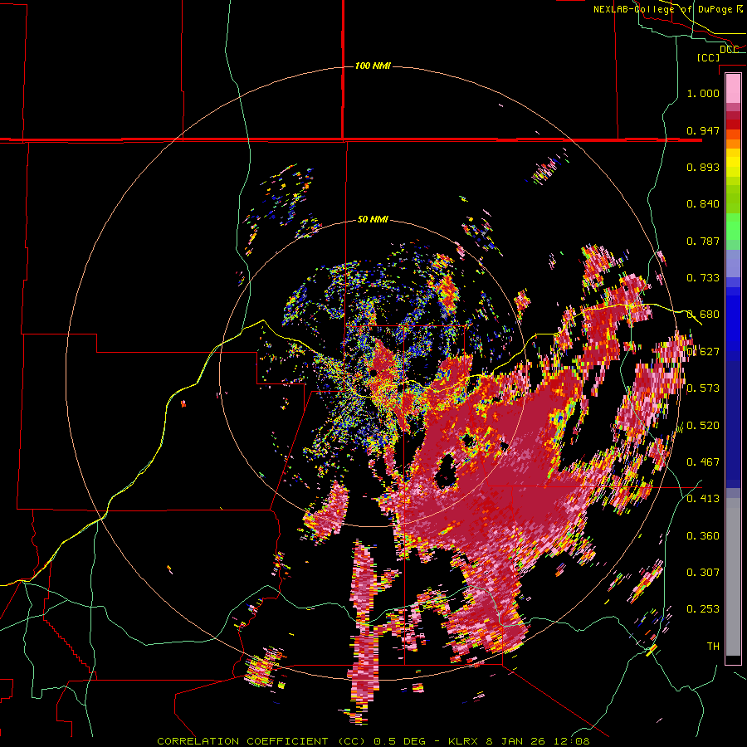Click the 0.253 scale value
Viewport: 747px width, 747px height.
(703, 609)
